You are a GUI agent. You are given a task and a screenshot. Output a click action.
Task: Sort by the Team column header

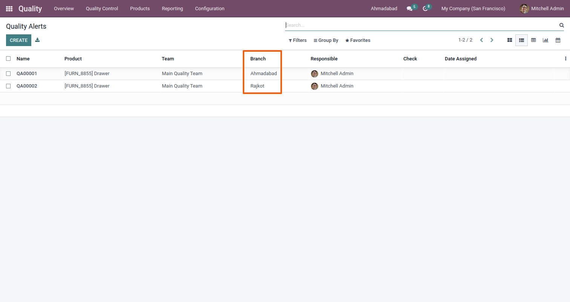168,59
